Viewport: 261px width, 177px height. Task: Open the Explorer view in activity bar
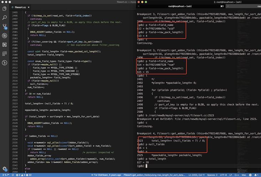tap(5, 8)
